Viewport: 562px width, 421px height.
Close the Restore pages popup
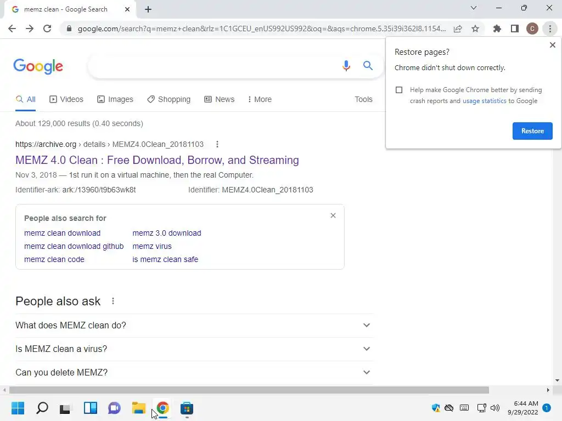point(552,45)
